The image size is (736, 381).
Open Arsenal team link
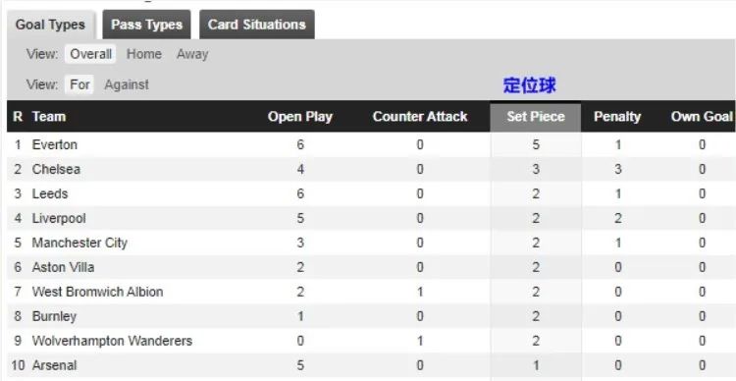[x=54, y=365]
